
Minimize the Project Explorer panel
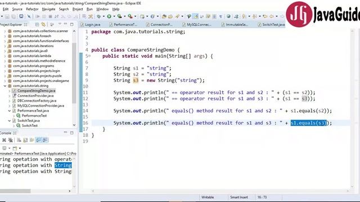[65, 24]
